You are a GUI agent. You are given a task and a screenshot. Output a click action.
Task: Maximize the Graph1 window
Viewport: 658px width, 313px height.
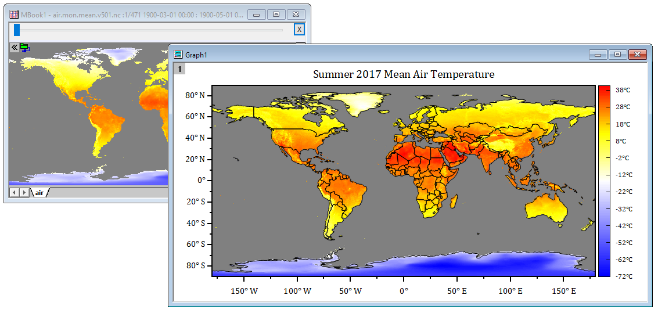point(617,55)
